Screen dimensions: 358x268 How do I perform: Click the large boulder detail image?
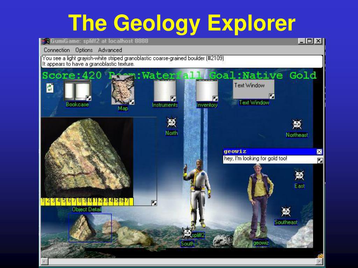87,158
